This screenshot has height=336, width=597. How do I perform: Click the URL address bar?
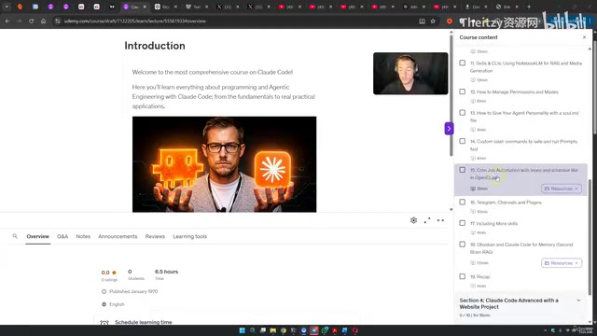coord(236,21)
